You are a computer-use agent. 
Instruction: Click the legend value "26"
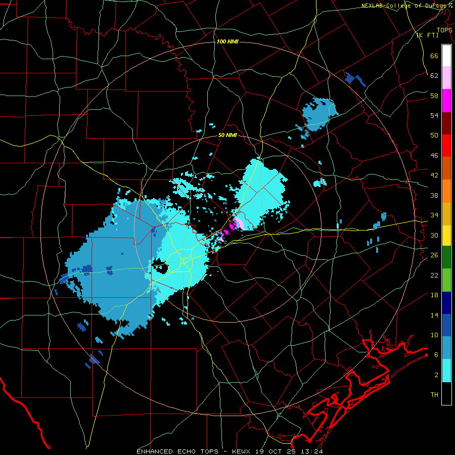pyautogui.click(x=434, y=255)
